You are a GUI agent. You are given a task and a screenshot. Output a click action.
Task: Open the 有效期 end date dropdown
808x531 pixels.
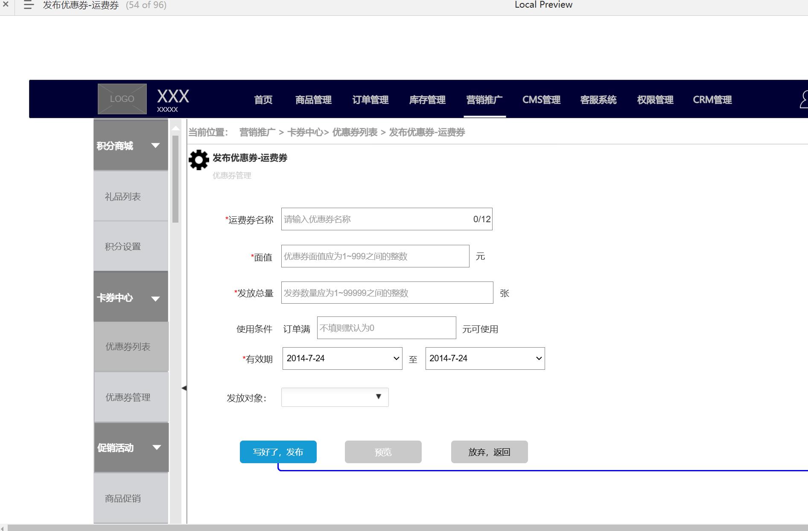[x=485, y=358]
